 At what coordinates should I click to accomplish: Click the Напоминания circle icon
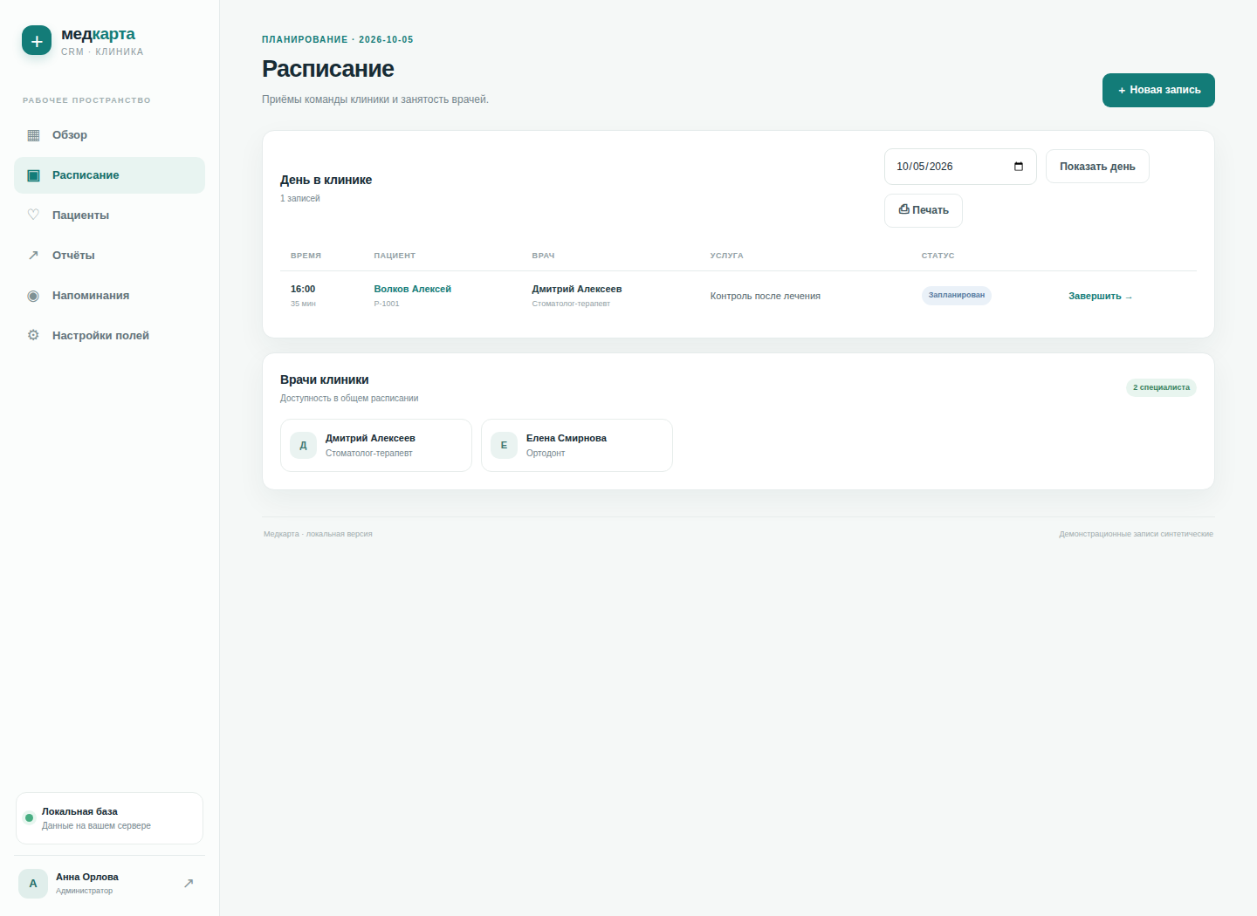(33, 296)
